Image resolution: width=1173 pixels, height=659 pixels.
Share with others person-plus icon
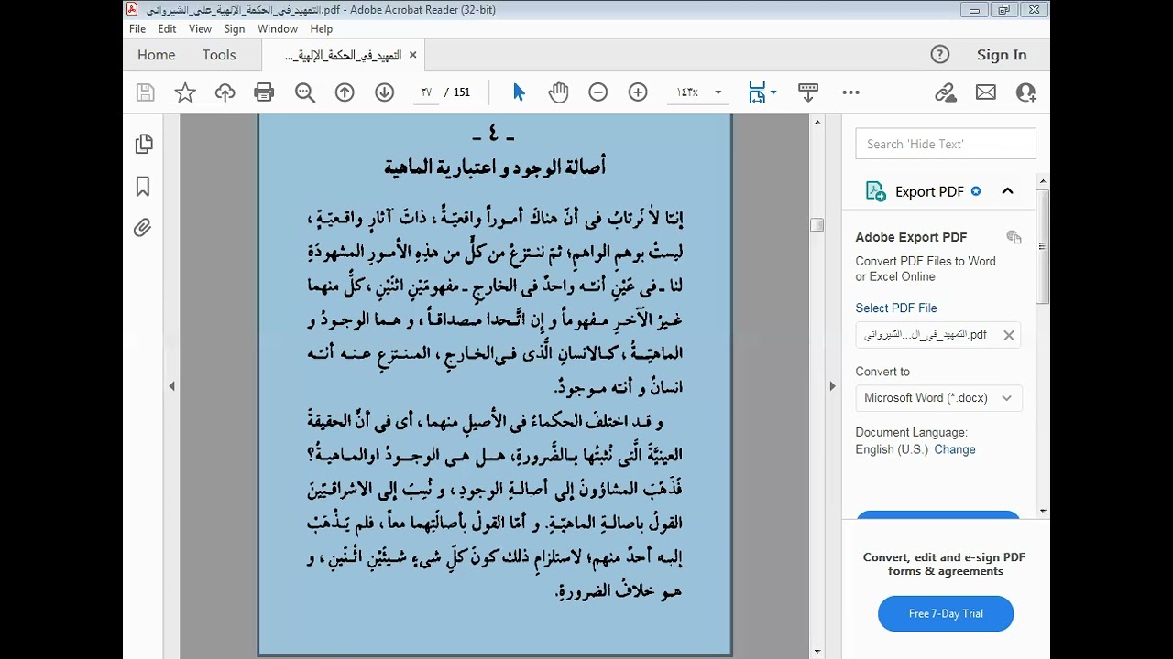coord(1025,92)
